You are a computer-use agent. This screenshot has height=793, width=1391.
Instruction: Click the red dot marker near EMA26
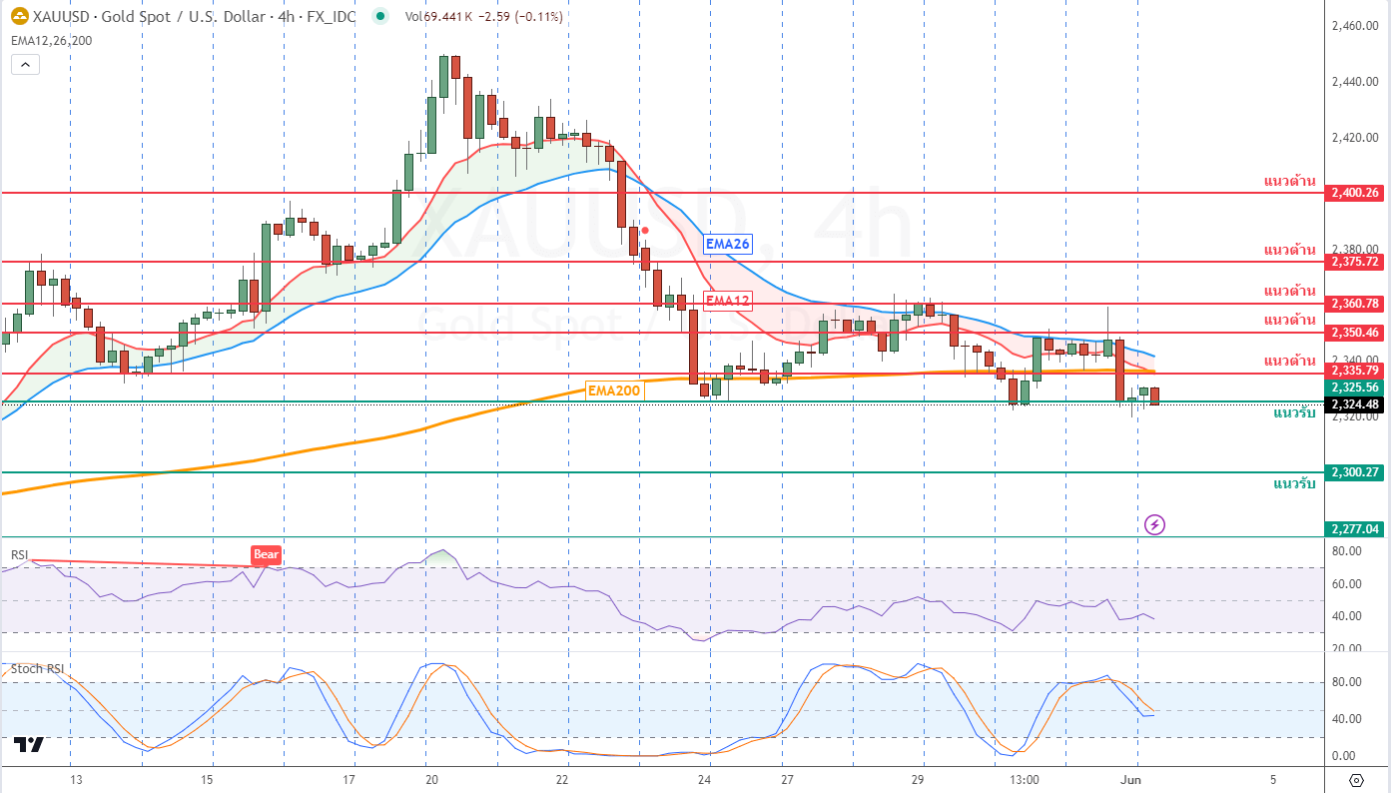click(645, 231)
